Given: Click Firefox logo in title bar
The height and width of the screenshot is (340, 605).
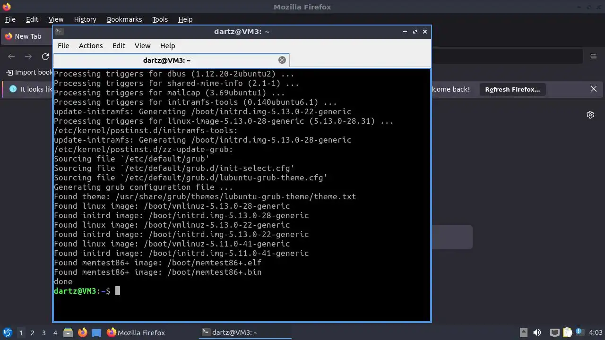Looking at the screenshot, I should pyautogui.click(x=6, y=7).
